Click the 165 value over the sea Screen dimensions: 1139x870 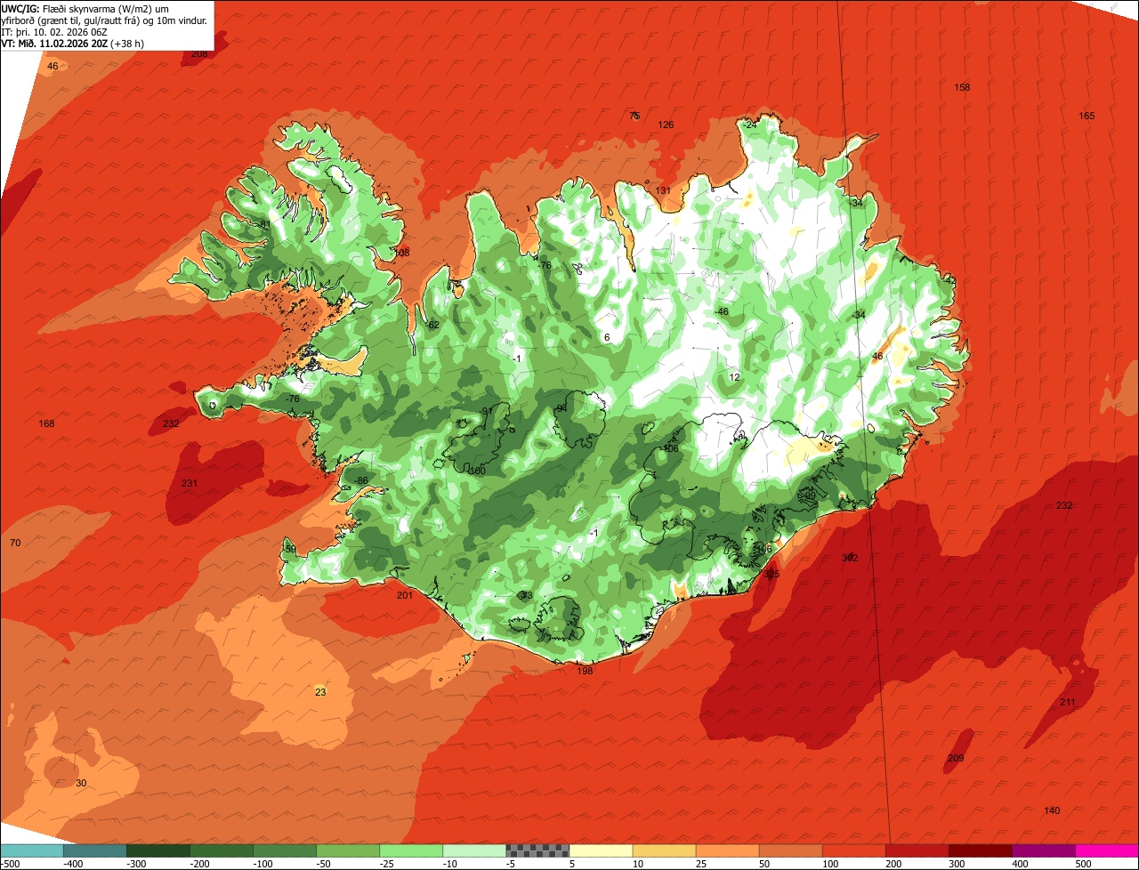(1086, 116)
